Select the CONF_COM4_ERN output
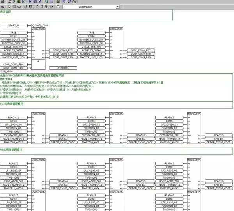 [x=141, y=57]
